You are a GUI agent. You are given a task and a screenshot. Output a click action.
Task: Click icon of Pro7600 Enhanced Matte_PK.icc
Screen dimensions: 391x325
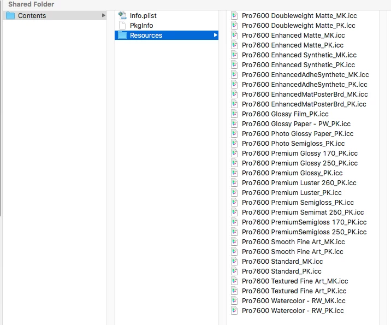click(234, 45)
